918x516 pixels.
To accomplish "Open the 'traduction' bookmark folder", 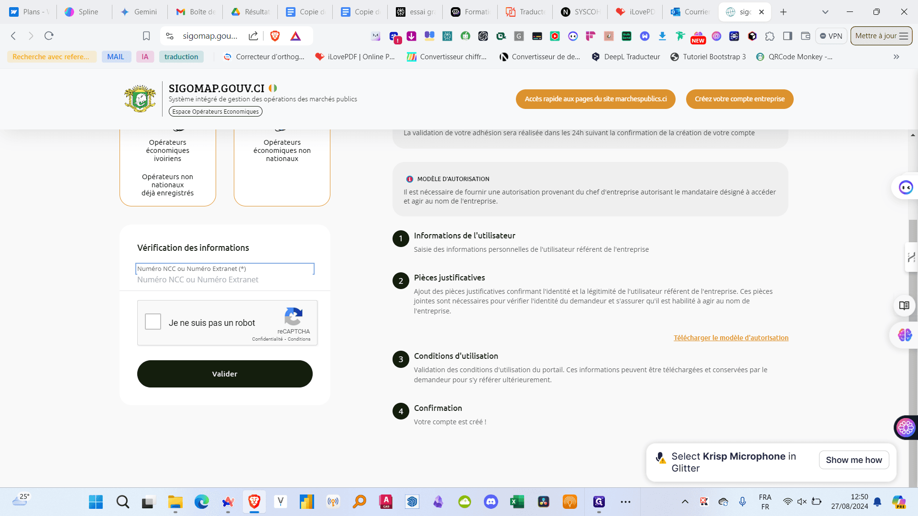I will click(x=181, y=57).
